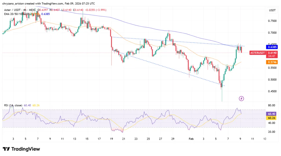
Task: Open the USDT currency selector
Action: pos(272,10)
